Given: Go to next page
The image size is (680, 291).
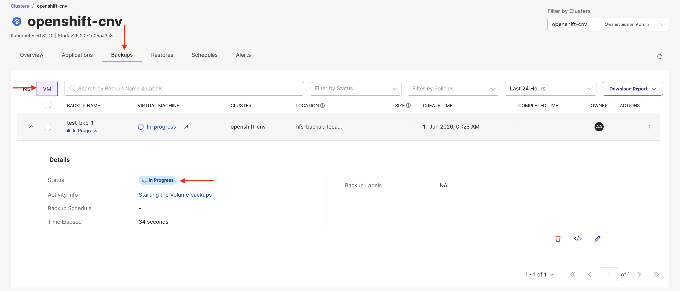Looking at the screenshot, I should coord(639,274).
